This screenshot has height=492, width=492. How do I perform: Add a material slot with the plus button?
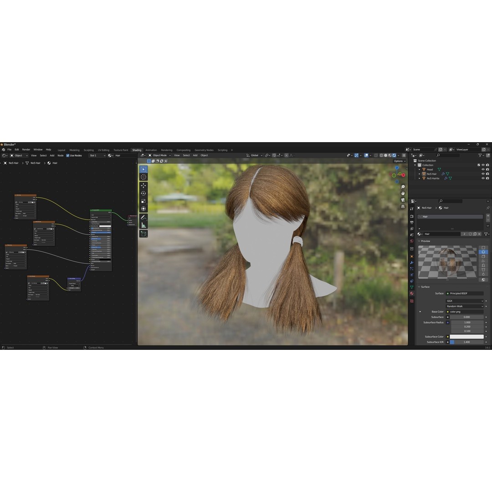pyautogui.click(x=488, y=216)
